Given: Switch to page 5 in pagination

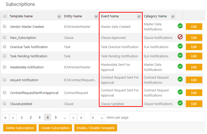Looking at the screenshot, I should (x=56, y=117).
